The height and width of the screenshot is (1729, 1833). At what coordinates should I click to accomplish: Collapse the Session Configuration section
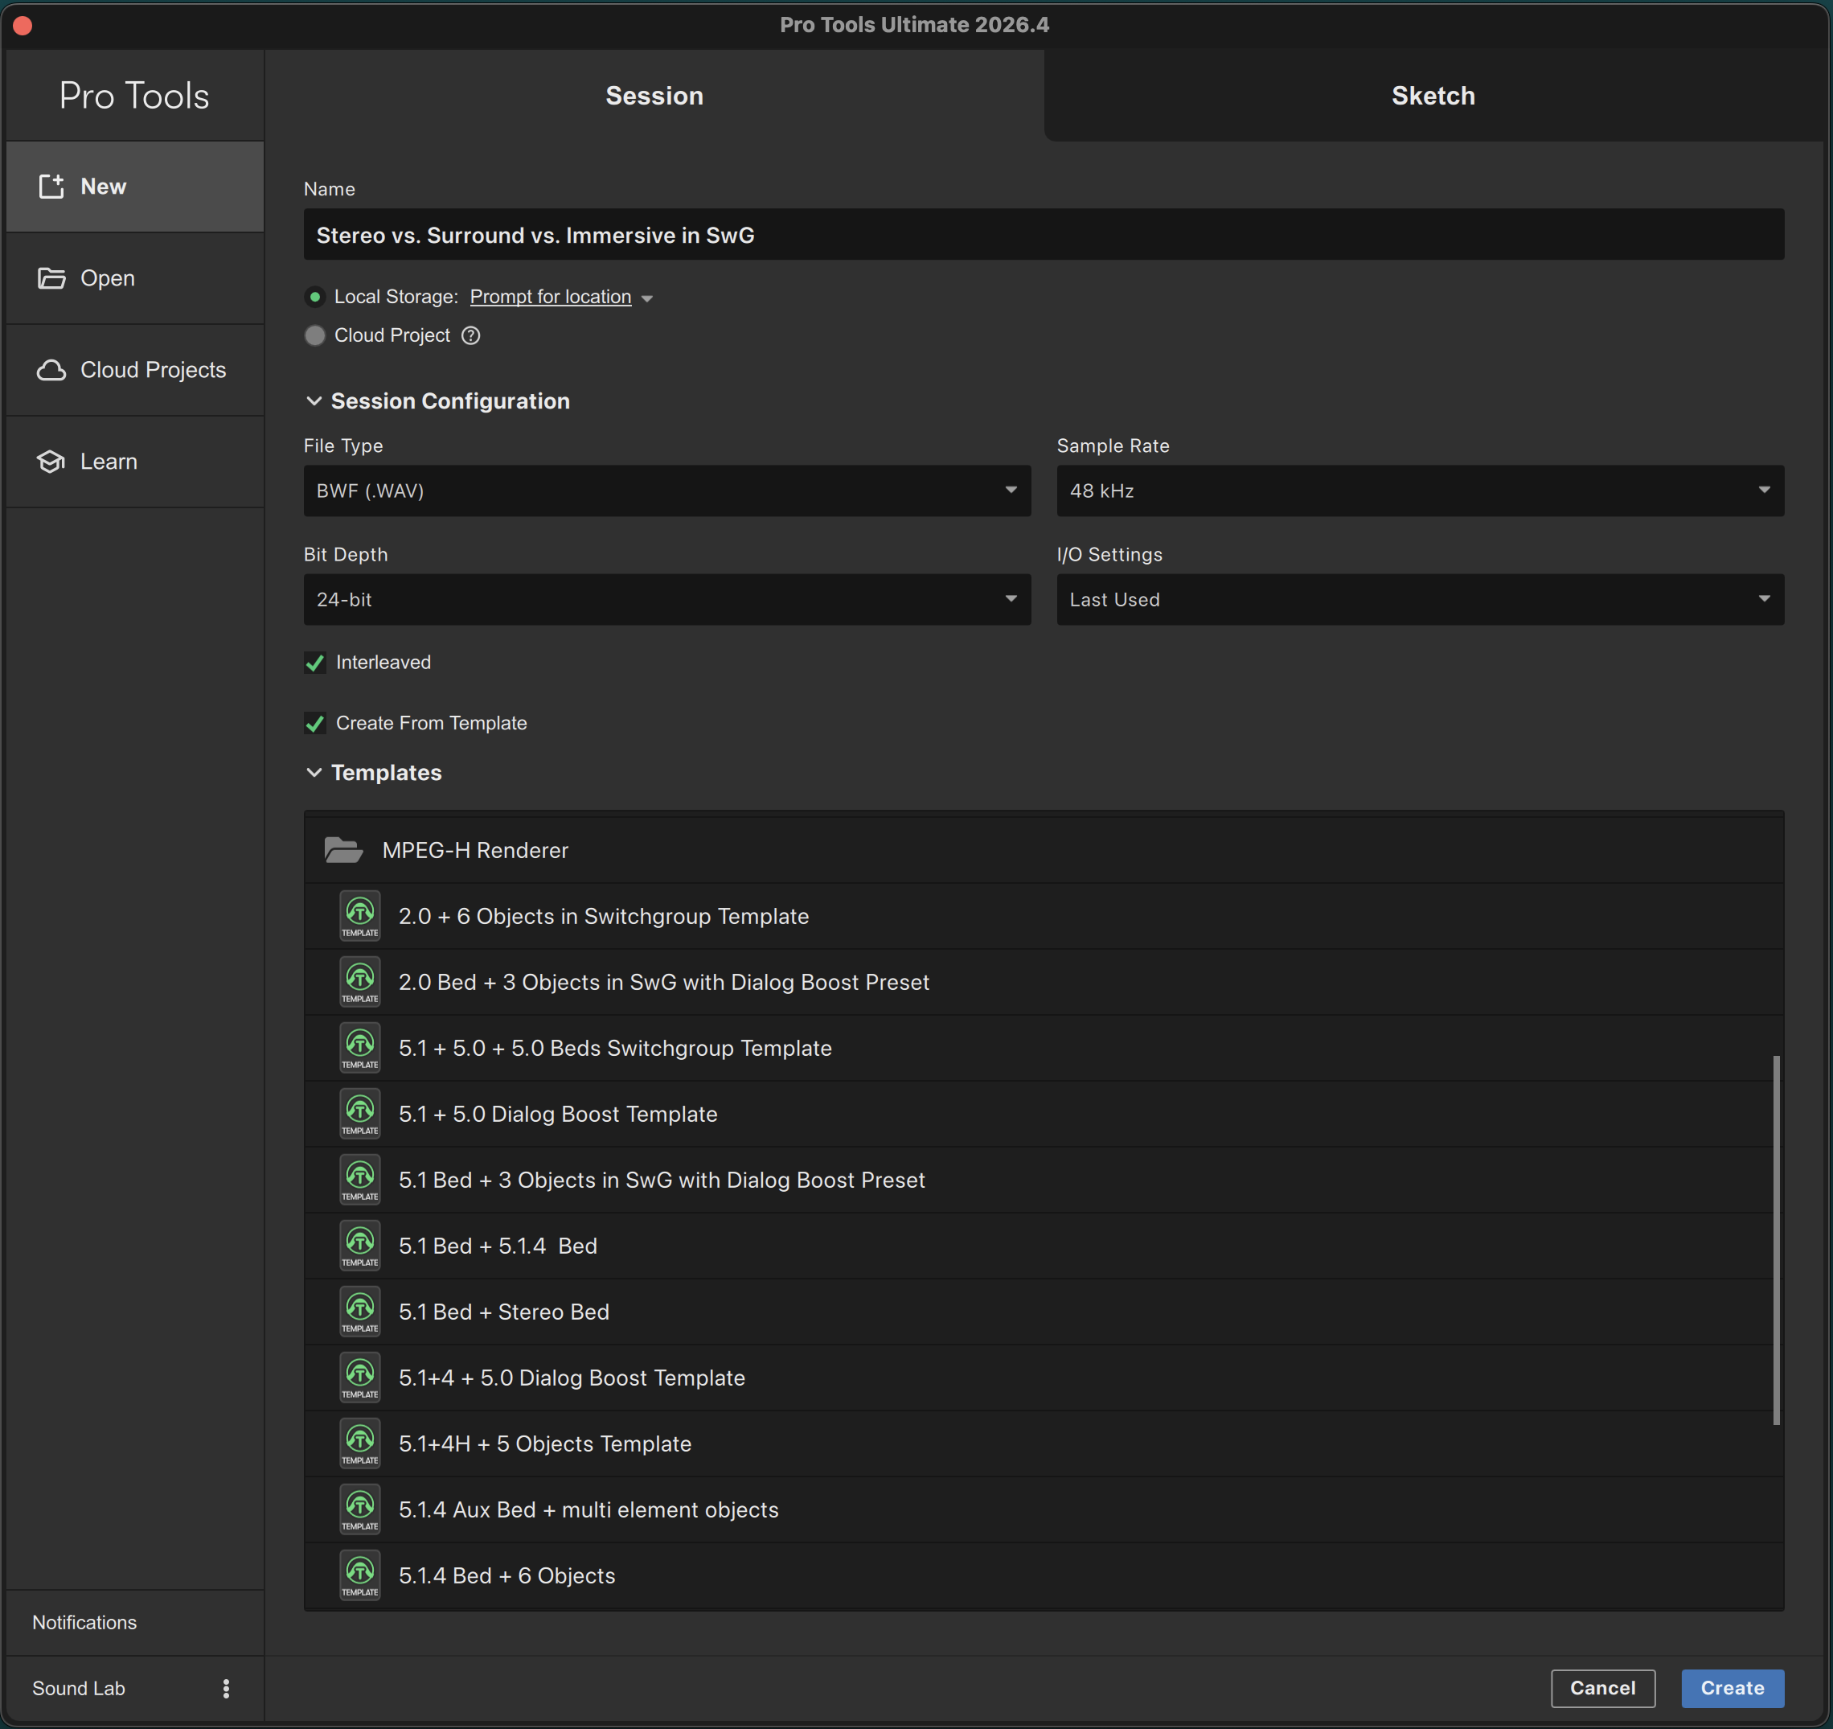[x=314, y=401]
